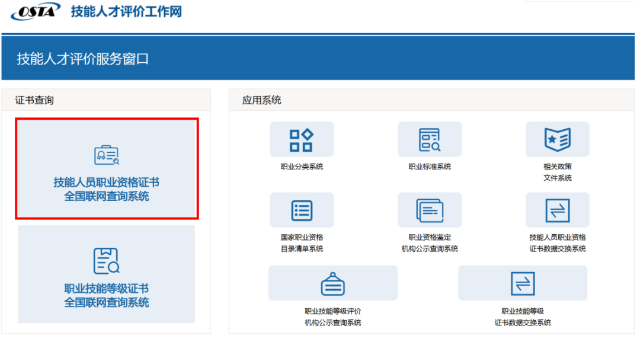Open the 国家职业资格目录清单系统 list icon

[x=302, y=210]
